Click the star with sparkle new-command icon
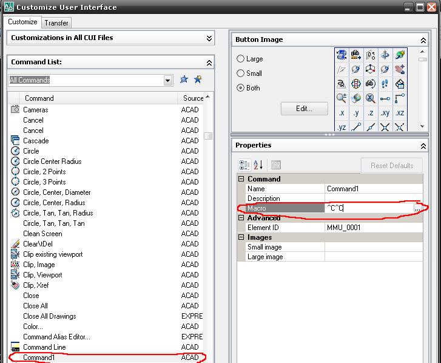This screenshot has height=363, width=441. (198, 80)
